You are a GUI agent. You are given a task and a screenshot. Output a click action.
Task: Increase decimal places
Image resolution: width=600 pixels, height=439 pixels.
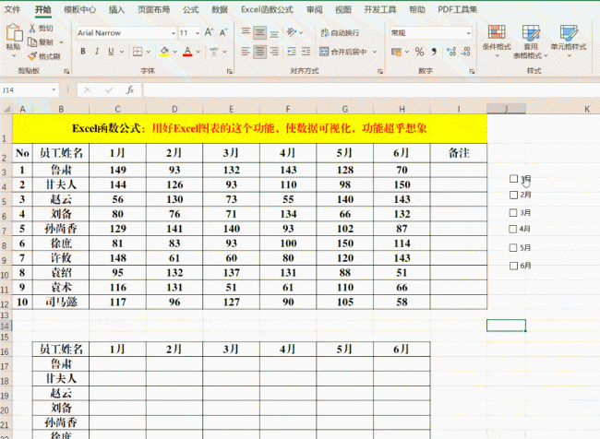451,52
